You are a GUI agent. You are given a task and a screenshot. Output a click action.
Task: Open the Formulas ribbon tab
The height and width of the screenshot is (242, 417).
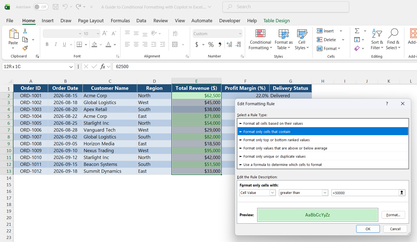pos(120,21)
